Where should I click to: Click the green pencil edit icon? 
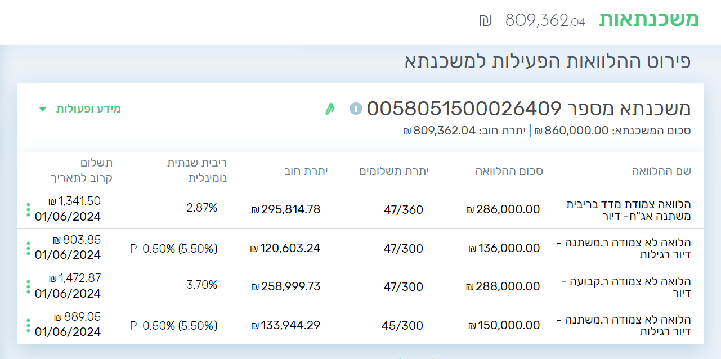click(330, 109)
